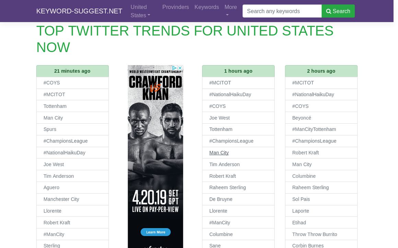Close the Crawford vs Khan ad

coord(180,68)
